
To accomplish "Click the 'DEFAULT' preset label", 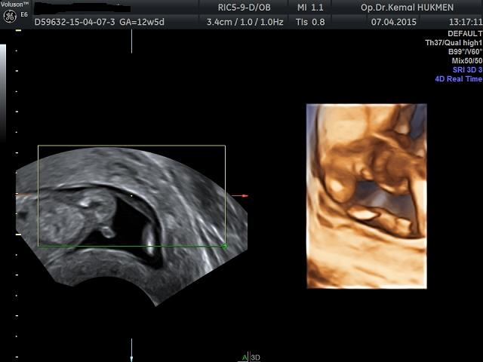I will 463,35.
